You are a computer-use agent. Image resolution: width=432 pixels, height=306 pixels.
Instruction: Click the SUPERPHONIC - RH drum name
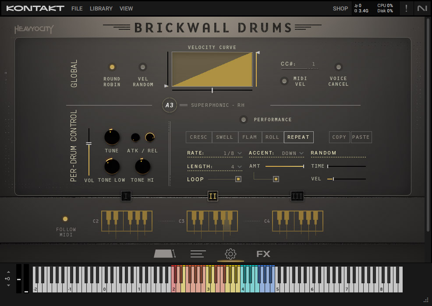click(x=218, y=105)
